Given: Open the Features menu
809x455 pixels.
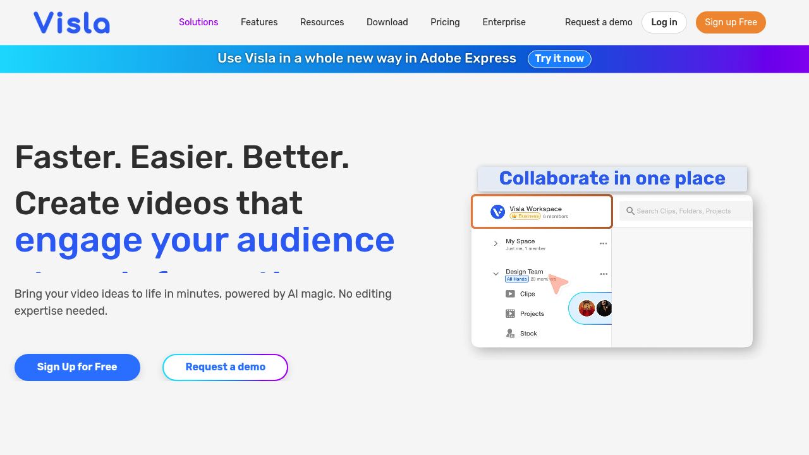Looking at the screenshot, I should (x=259, y=22).
